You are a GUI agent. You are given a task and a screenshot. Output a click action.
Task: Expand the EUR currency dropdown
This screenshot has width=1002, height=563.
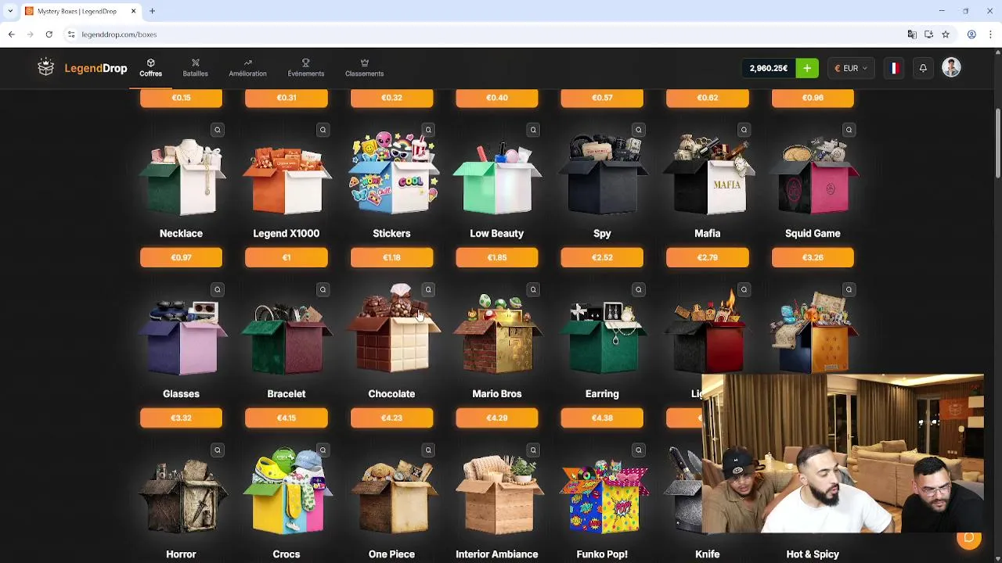point(851,68)
